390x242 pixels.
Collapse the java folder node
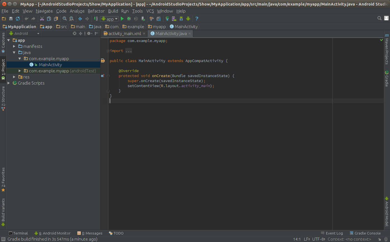14,53
